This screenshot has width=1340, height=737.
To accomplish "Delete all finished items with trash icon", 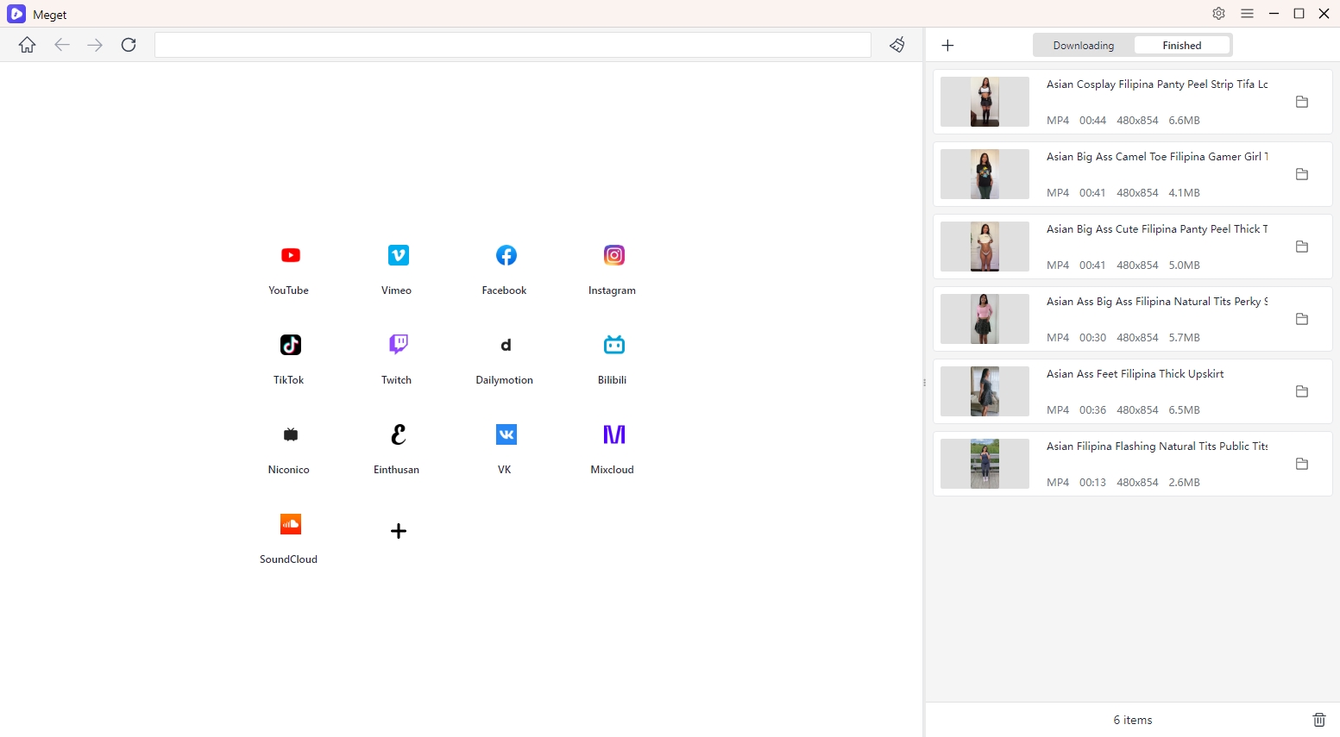I will click(1318, 720).
